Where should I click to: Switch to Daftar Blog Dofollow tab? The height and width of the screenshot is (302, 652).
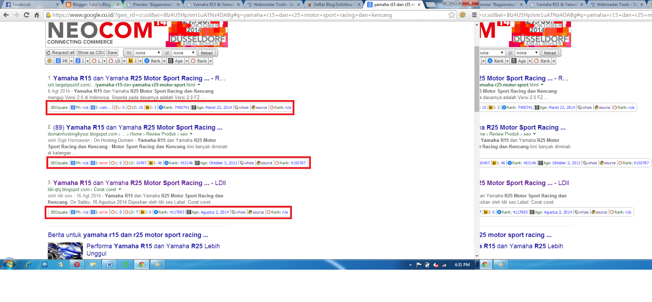pyautogui.click(x=333, y=4)
